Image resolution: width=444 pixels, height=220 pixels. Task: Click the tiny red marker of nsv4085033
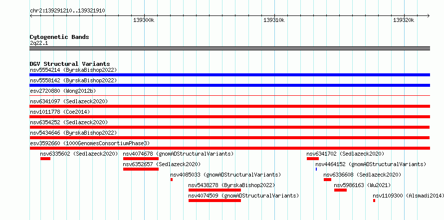[172, 180]
